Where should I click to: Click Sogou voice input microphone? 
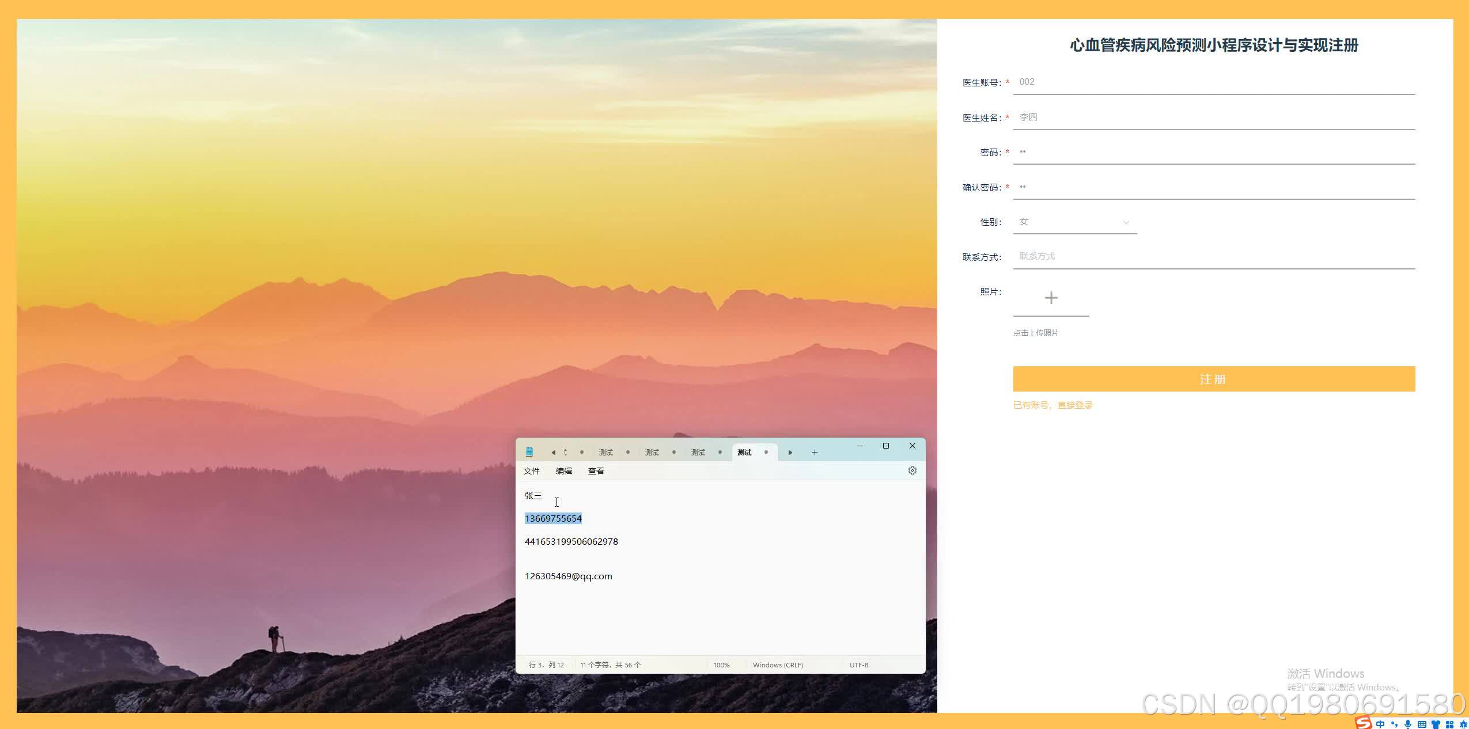point(1408,724)
